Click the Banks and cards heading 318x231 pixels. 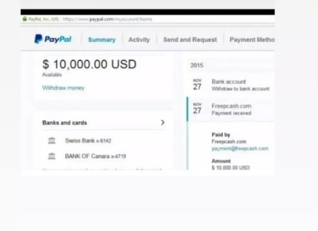[x=65, y=123]
